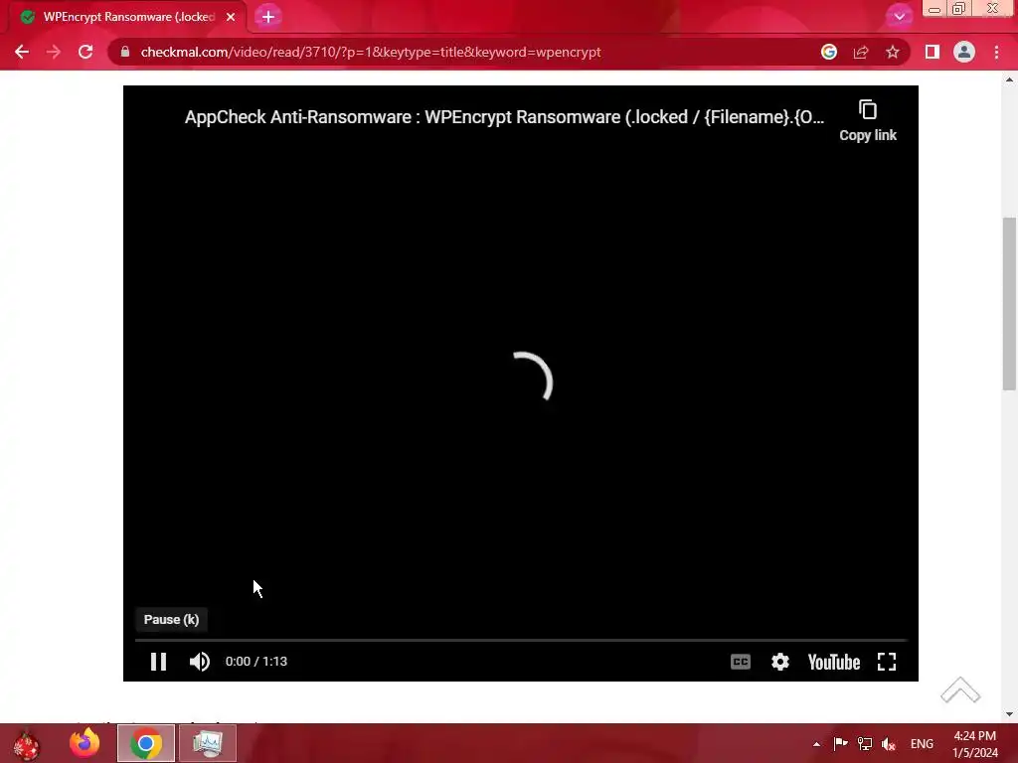This screenshot has height=763, width=1018.
Task: Open Action Center flag icon
Action: pos(840,743)
